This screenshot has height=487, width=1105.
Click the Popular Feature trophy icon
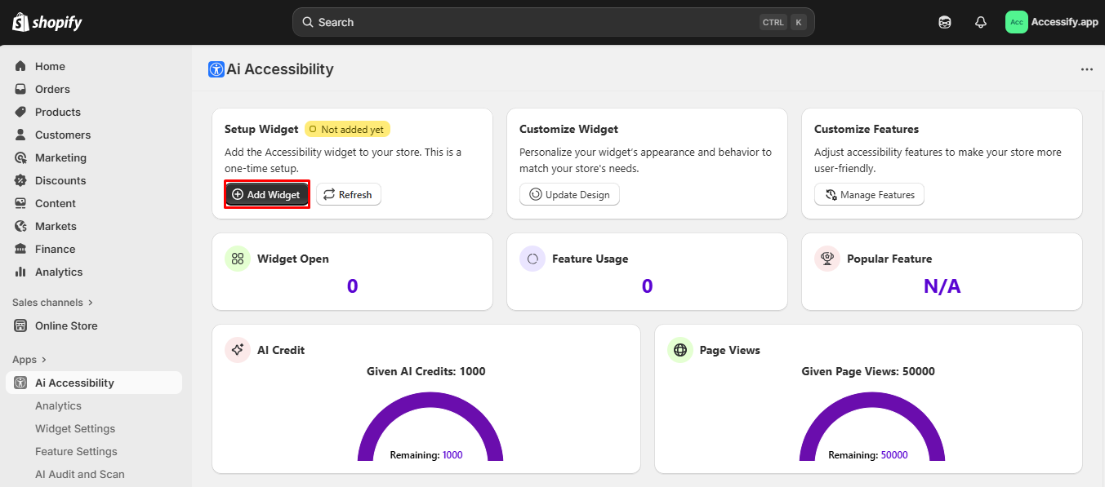coord(827,258)
